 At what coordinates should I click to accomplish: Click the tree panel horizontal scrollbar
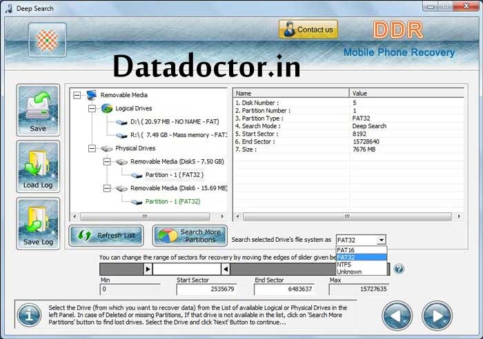click(x=145, y=216)
